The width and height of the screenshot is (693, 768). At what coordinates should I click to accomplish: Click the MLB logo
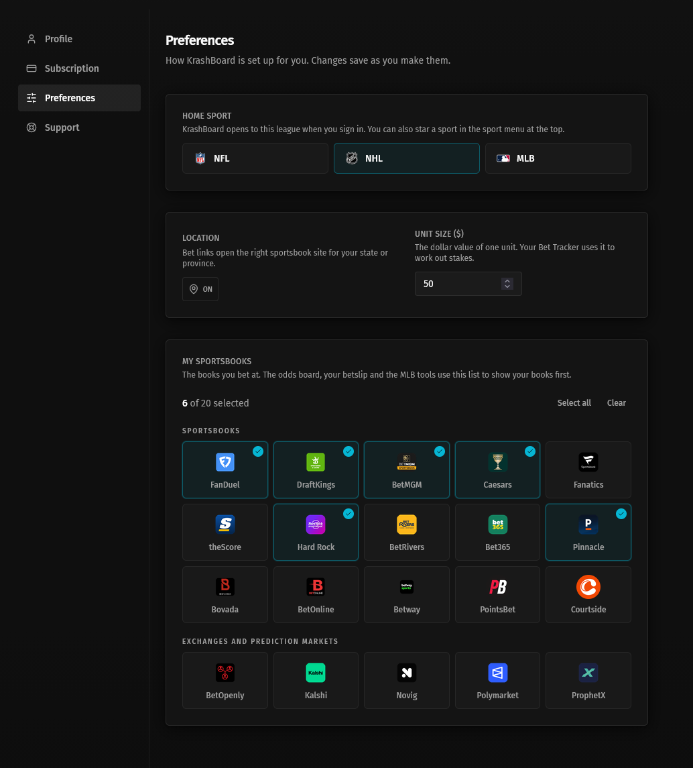(503, 158)
